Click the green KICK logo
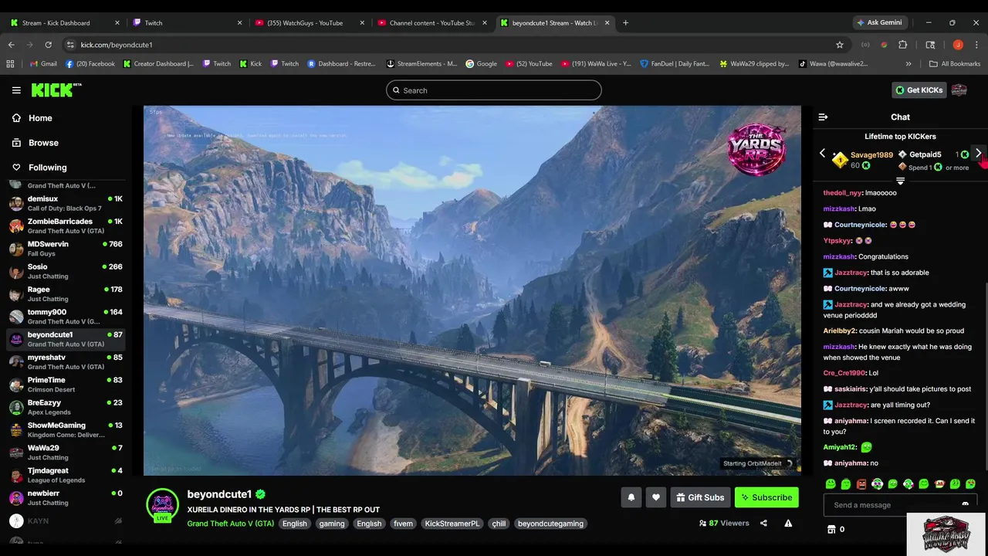Screen dimensions: 988x556 (x=56, y=90)
